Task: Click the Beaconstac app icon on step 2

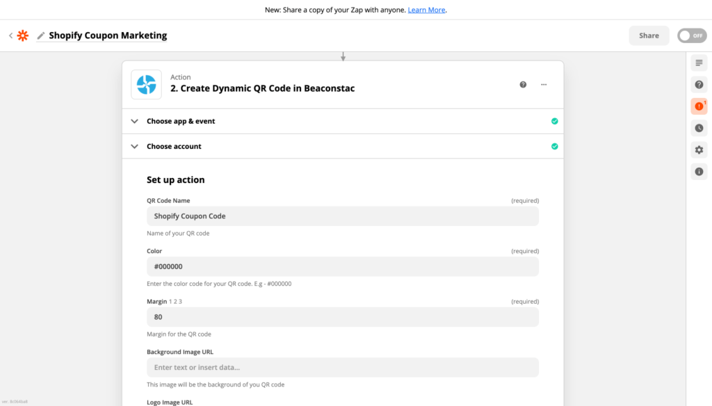Action: (x=146, y=84)
